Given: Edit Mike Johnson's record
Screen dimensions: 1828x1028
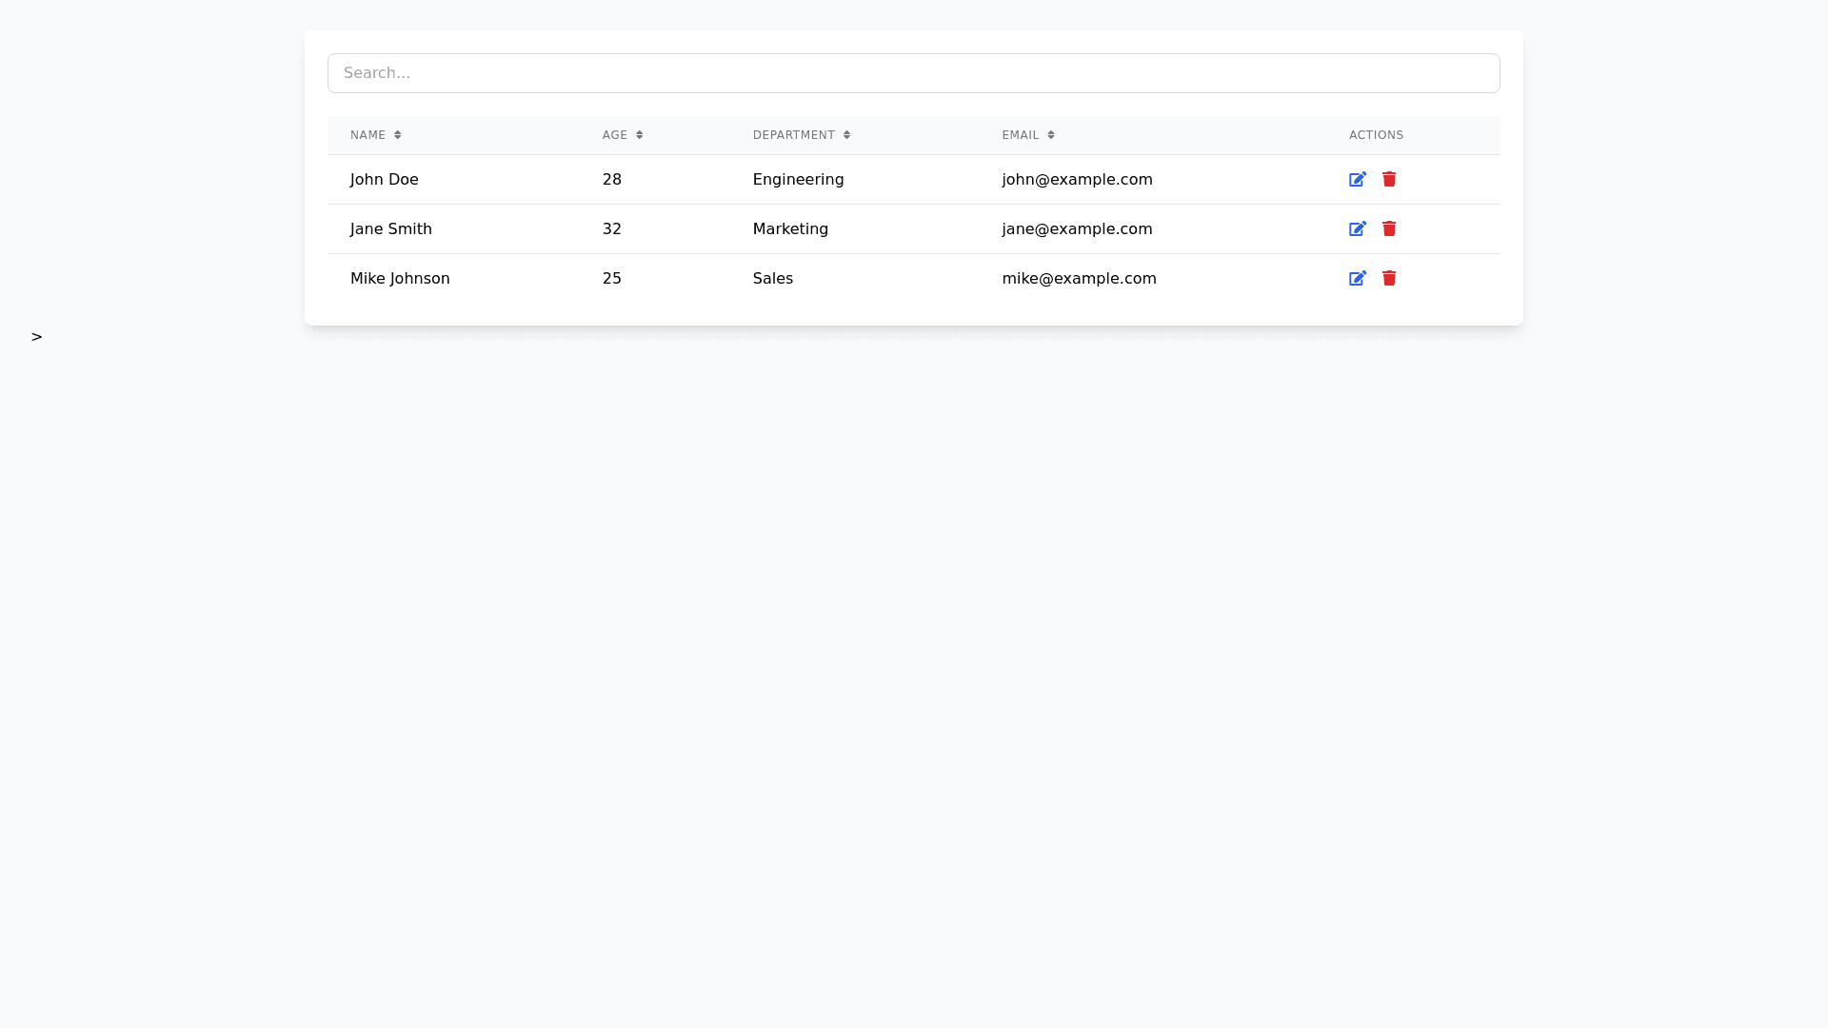Looking at the screenshot, I should 1357,279.
